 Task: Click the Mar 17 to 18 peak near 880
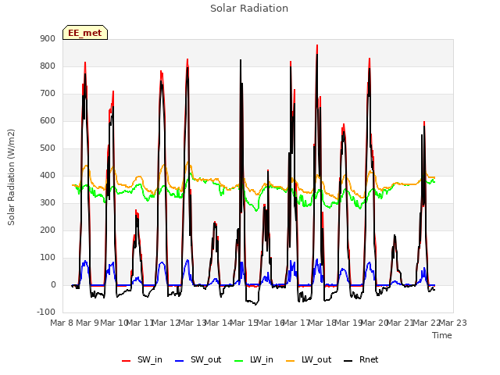pos(317,46)
